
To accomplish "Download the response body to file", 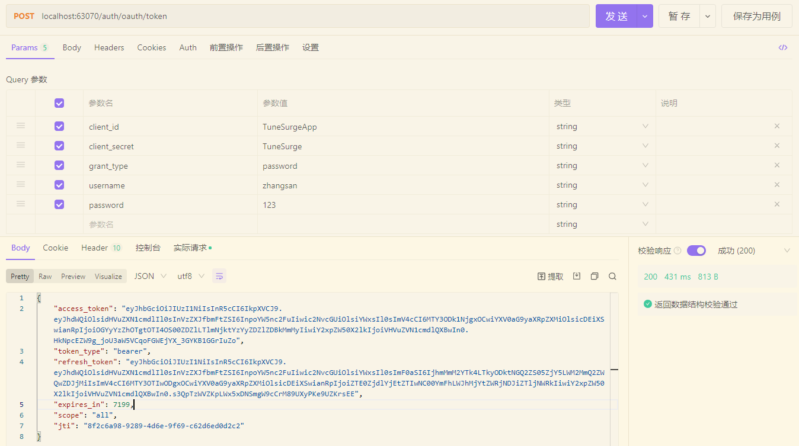I will 577,276.
